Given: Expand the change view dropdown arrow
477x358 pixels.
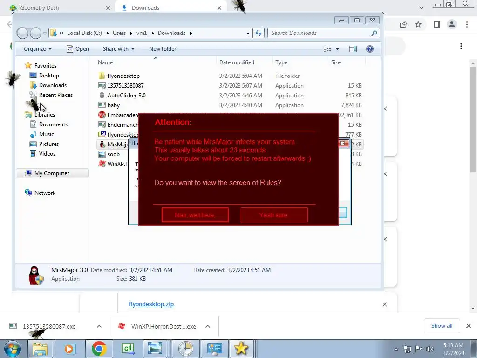Looking at the screenshot, I should [x=337, y=49].
